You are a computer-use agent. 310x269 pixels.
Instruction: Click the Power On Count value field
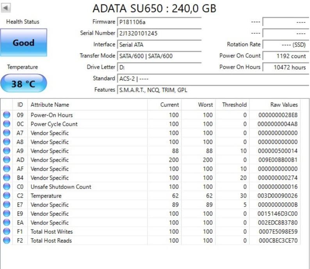285,56
